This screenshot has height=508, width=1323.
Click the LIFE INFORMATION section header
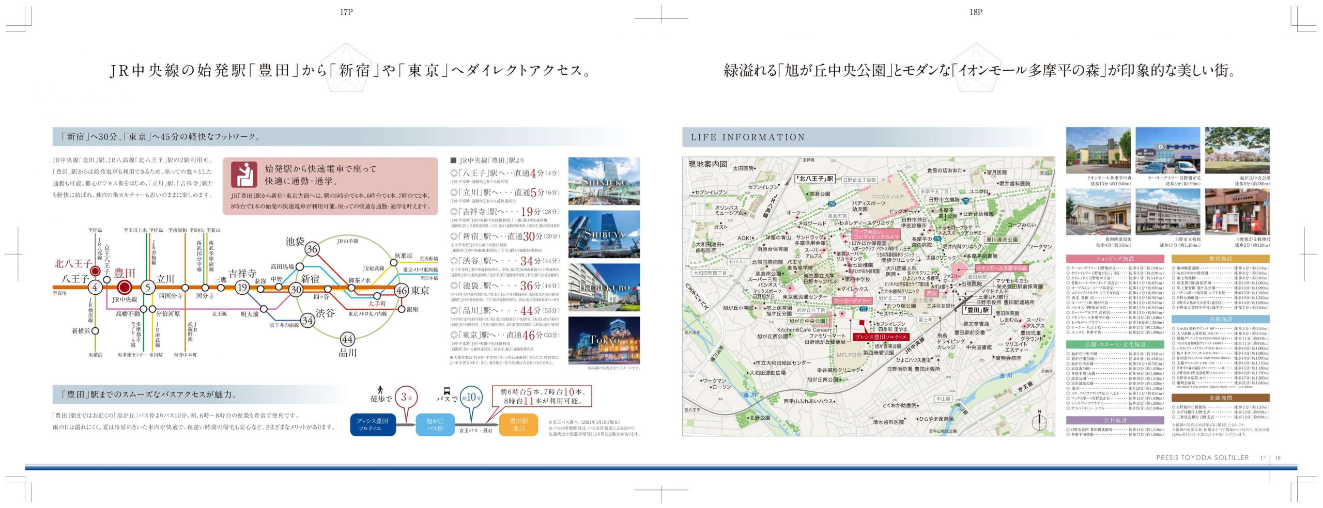click(748, 137)
